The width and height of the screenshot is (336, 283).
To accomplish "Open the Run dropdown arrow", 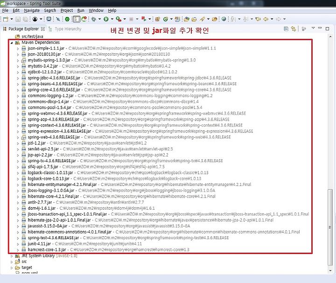I will (x=112, y=19).
